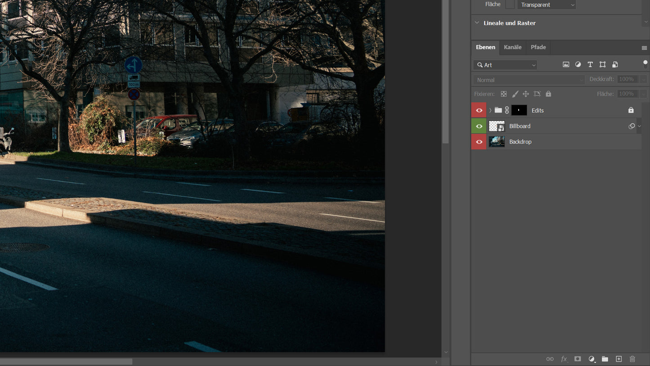Switch to the Kanäle tab

512,47
